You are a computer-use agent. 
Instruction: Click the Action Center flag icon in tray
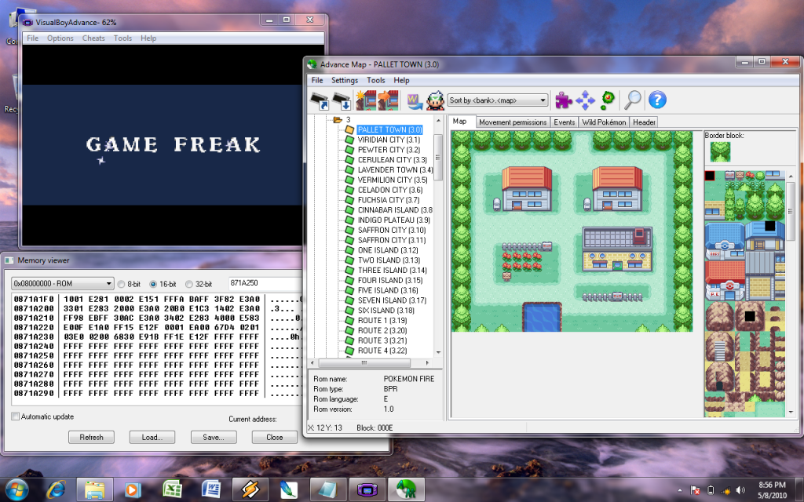(x=696, y=490)
